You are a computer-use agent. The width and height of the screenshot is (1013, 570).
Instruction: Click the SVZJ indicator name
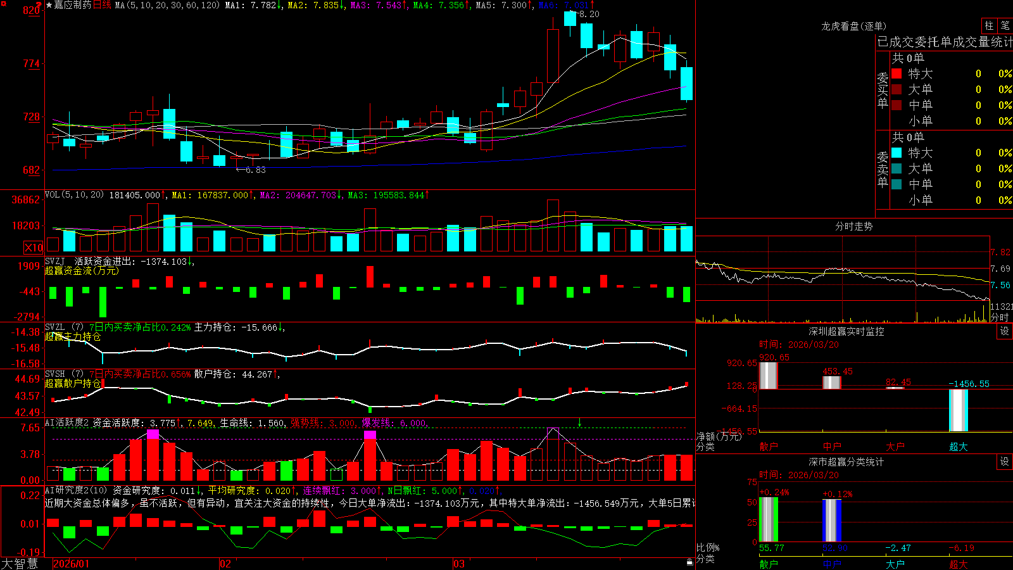55,261
